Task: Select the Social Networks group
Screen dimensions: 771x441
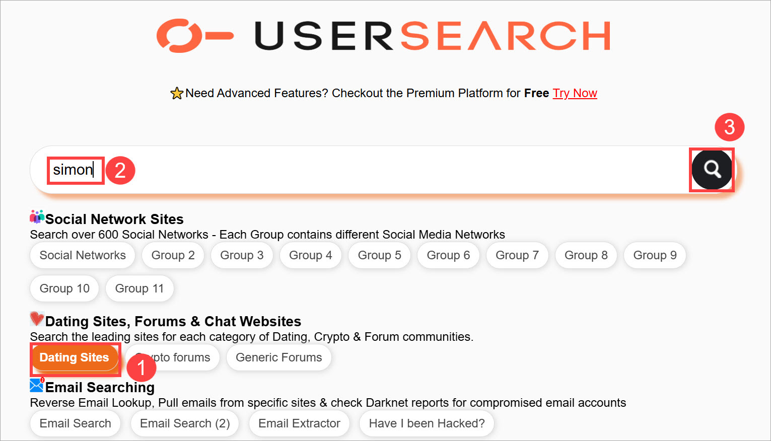Action: 82,255
